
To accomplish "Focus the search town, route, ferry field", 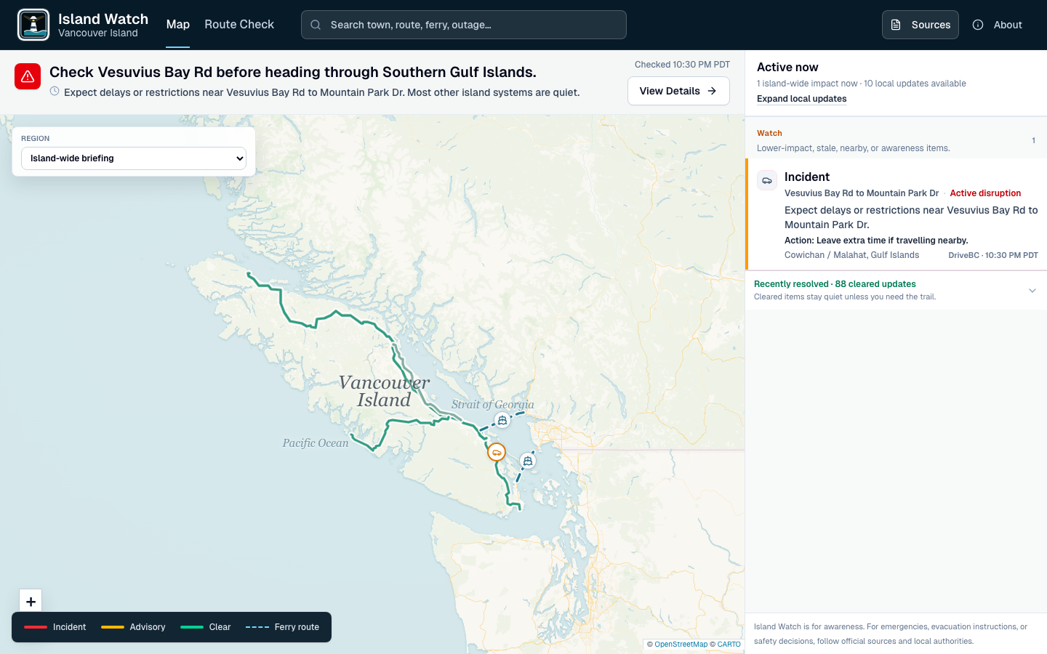I will (x=464, y=25).
